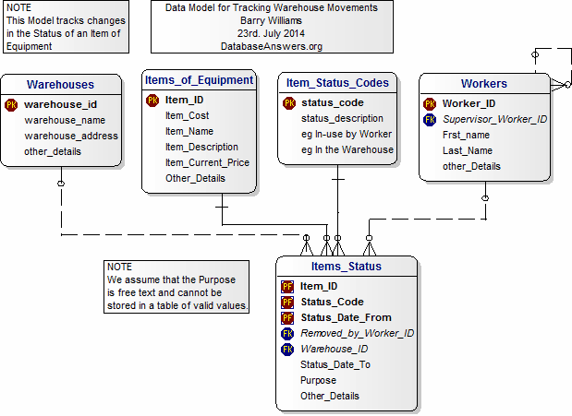Click Item_ID in the Items_of_Equipment table
Screen dimensions: 572x416
184,100
